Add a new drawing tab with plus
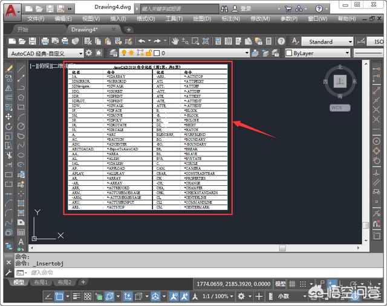 click(x=129, y=30)
